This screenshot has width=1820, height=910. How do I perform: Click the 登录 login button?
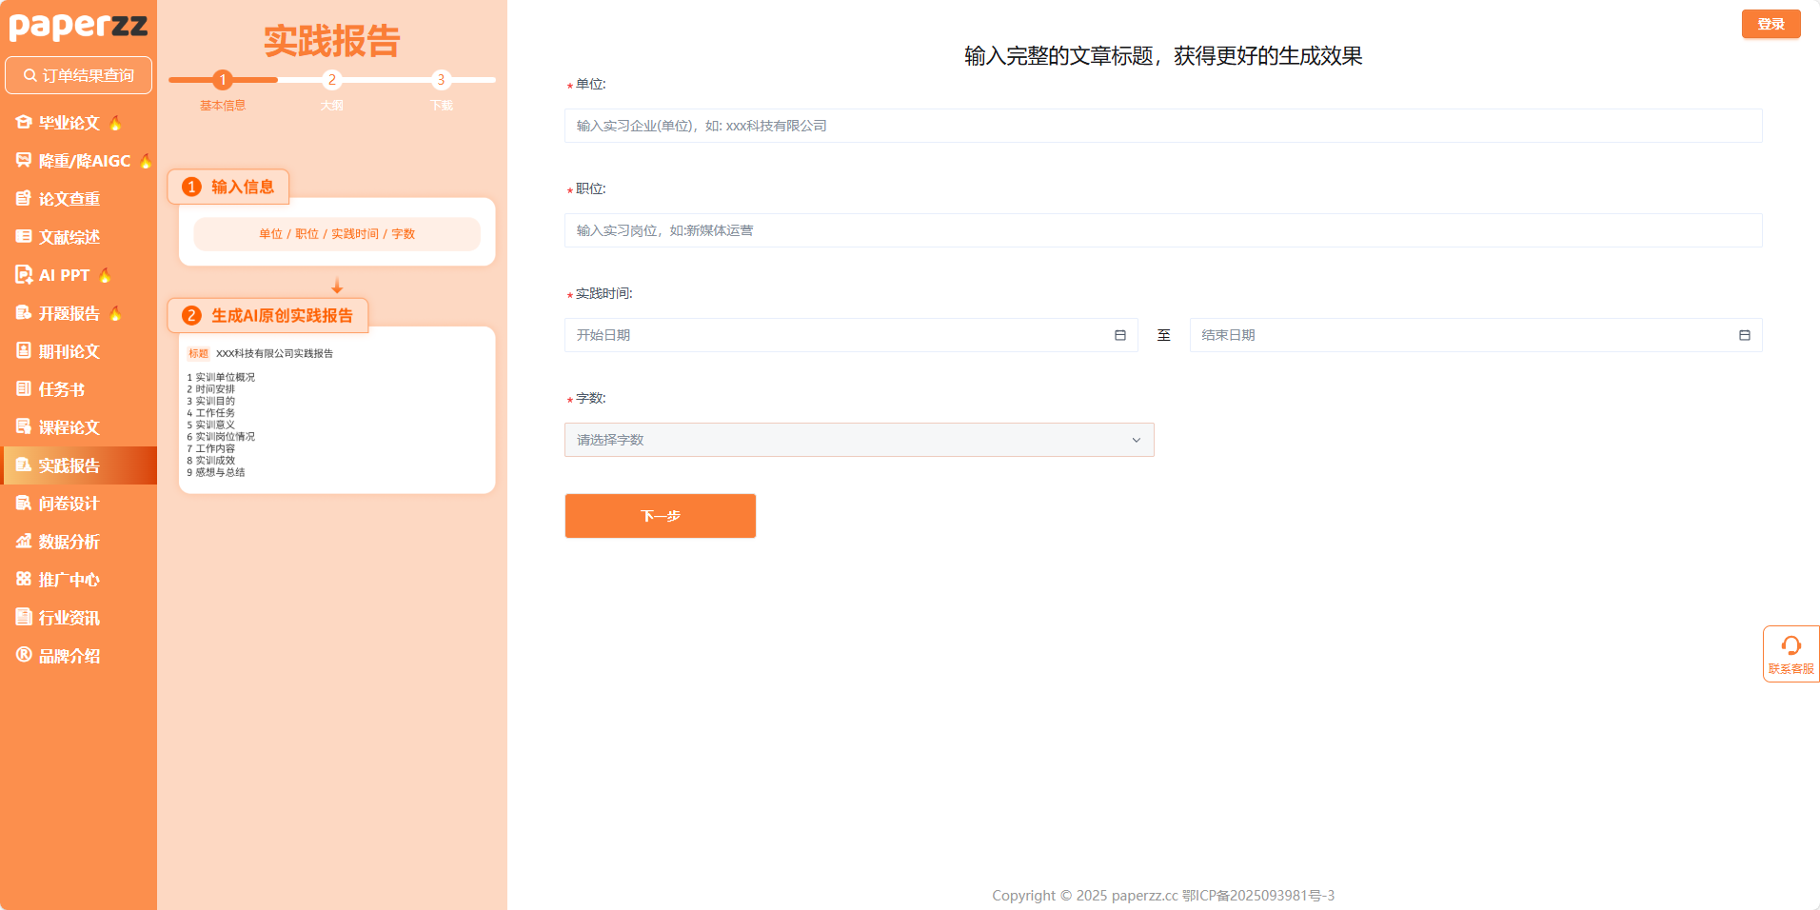coord(1771,24)
